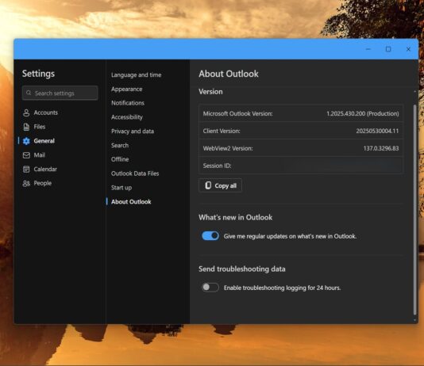Image resolution: width=424 pixels, height=366 pixels.
Task: Click the Client Version label
Action: tap(222, 131)
